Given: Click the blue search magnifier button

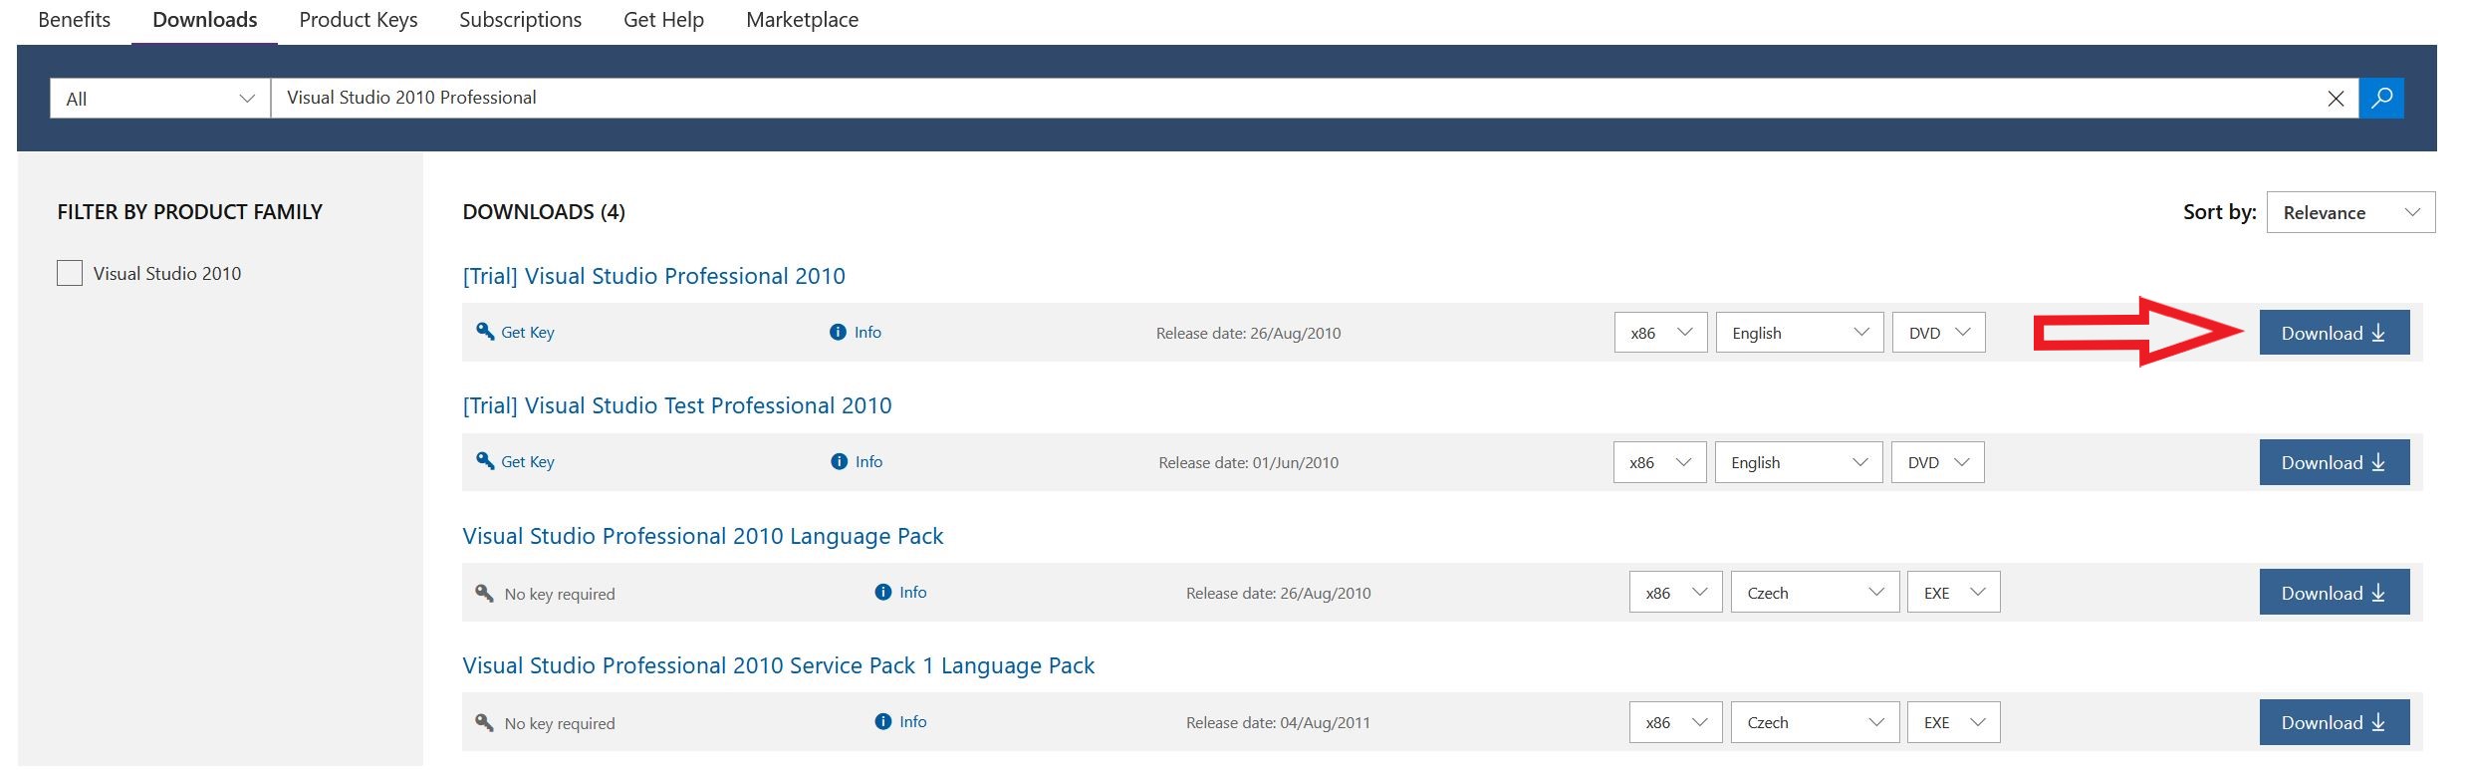Looking at the screenshot, I should click(x=2381, y=98).
